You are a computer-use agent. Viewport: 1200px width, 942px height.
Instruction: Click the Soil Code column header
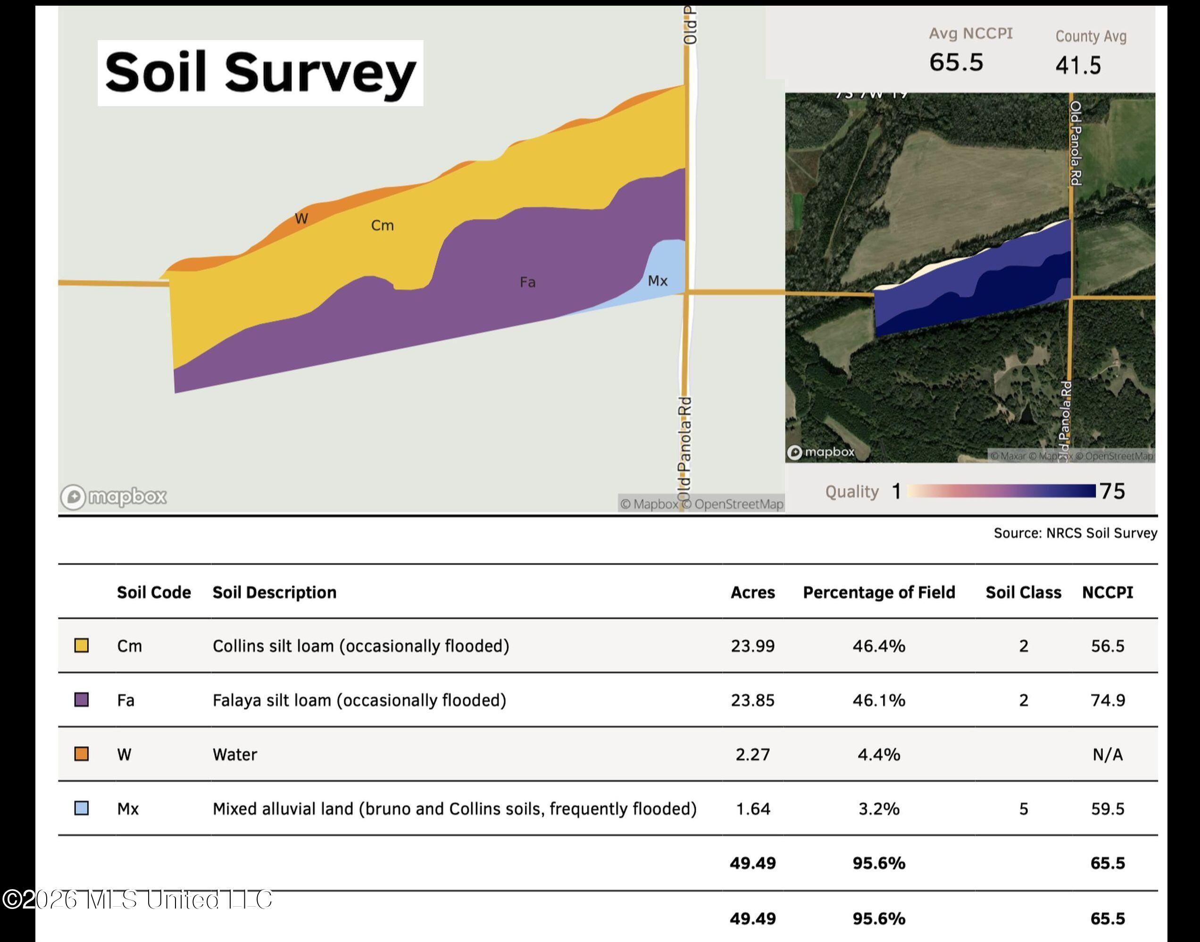(154, 592)
